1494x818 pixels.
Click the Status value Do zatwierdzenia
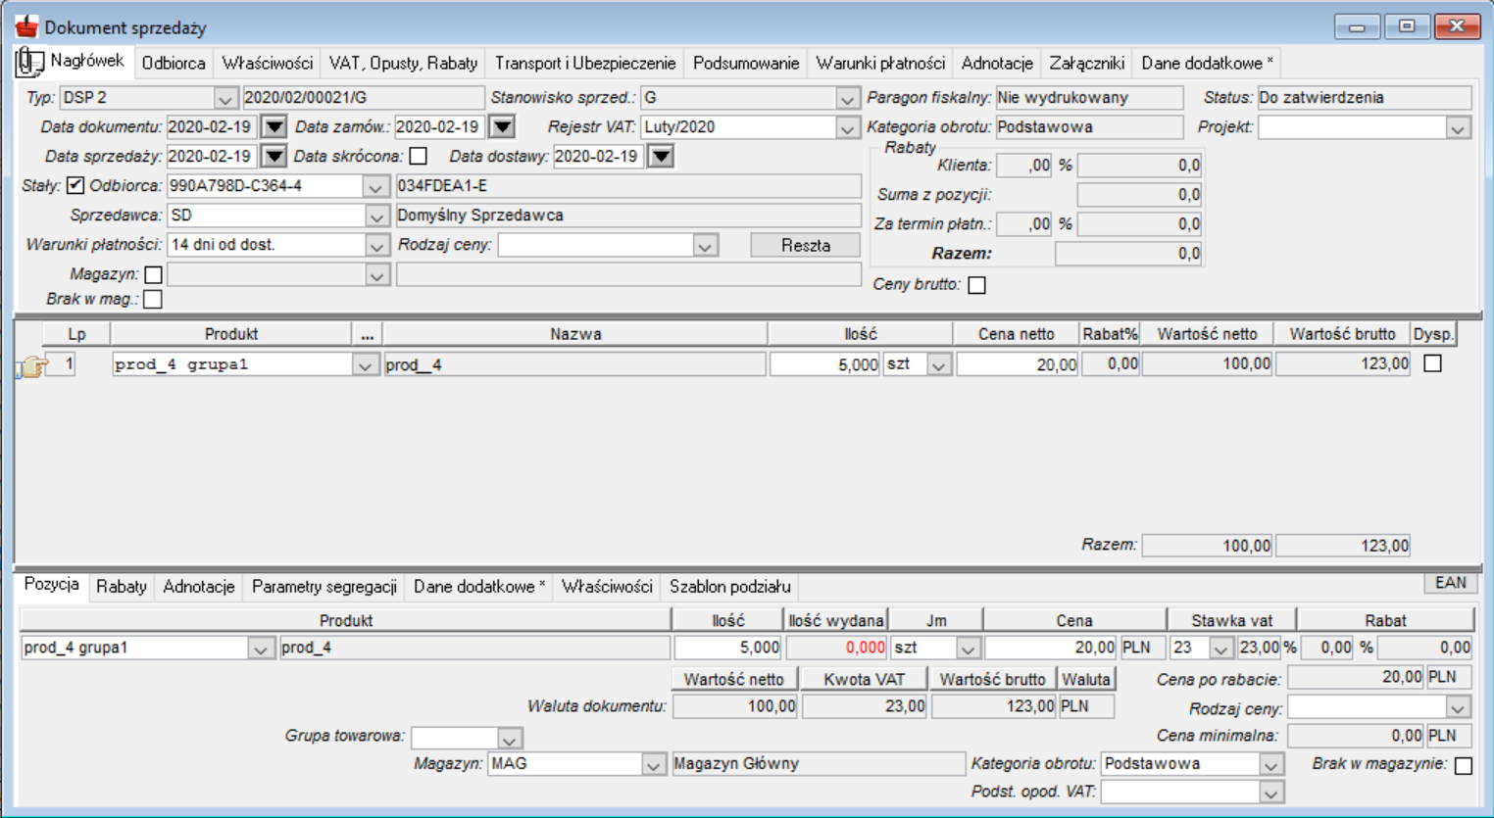coord(1365,98)
